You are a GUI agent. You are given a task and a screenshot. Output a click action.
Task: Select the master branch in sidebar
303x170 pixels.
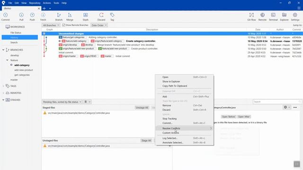(x=14, y=80)
